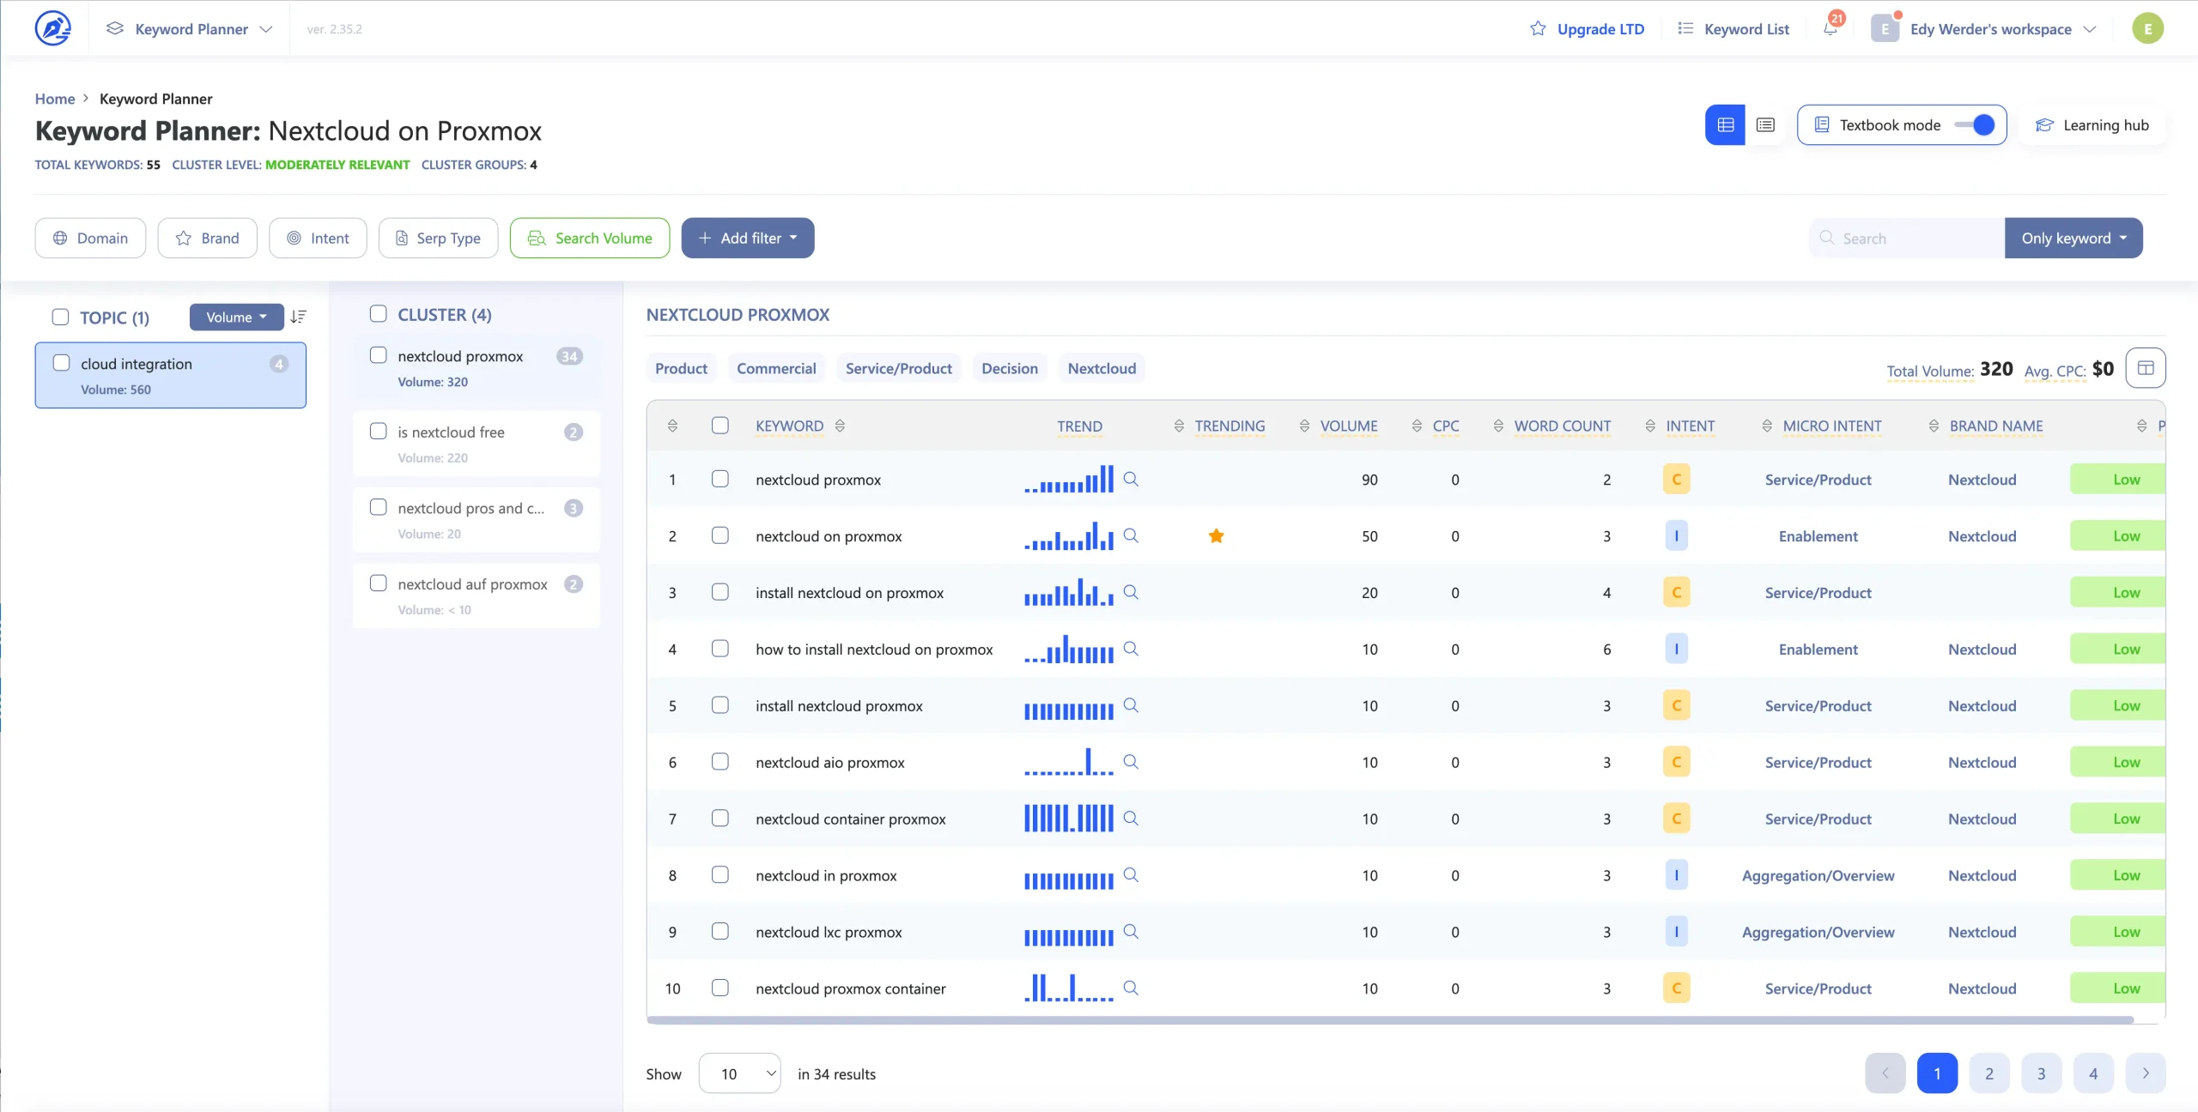Screen dimensions: 2198x1112
Task: Select the Nextcloud tag tab
Action: (x=1102, y=368)
